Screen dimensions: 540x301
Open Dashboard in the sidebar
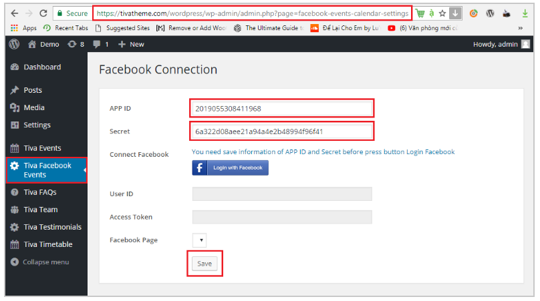click(x=47, y=67)
